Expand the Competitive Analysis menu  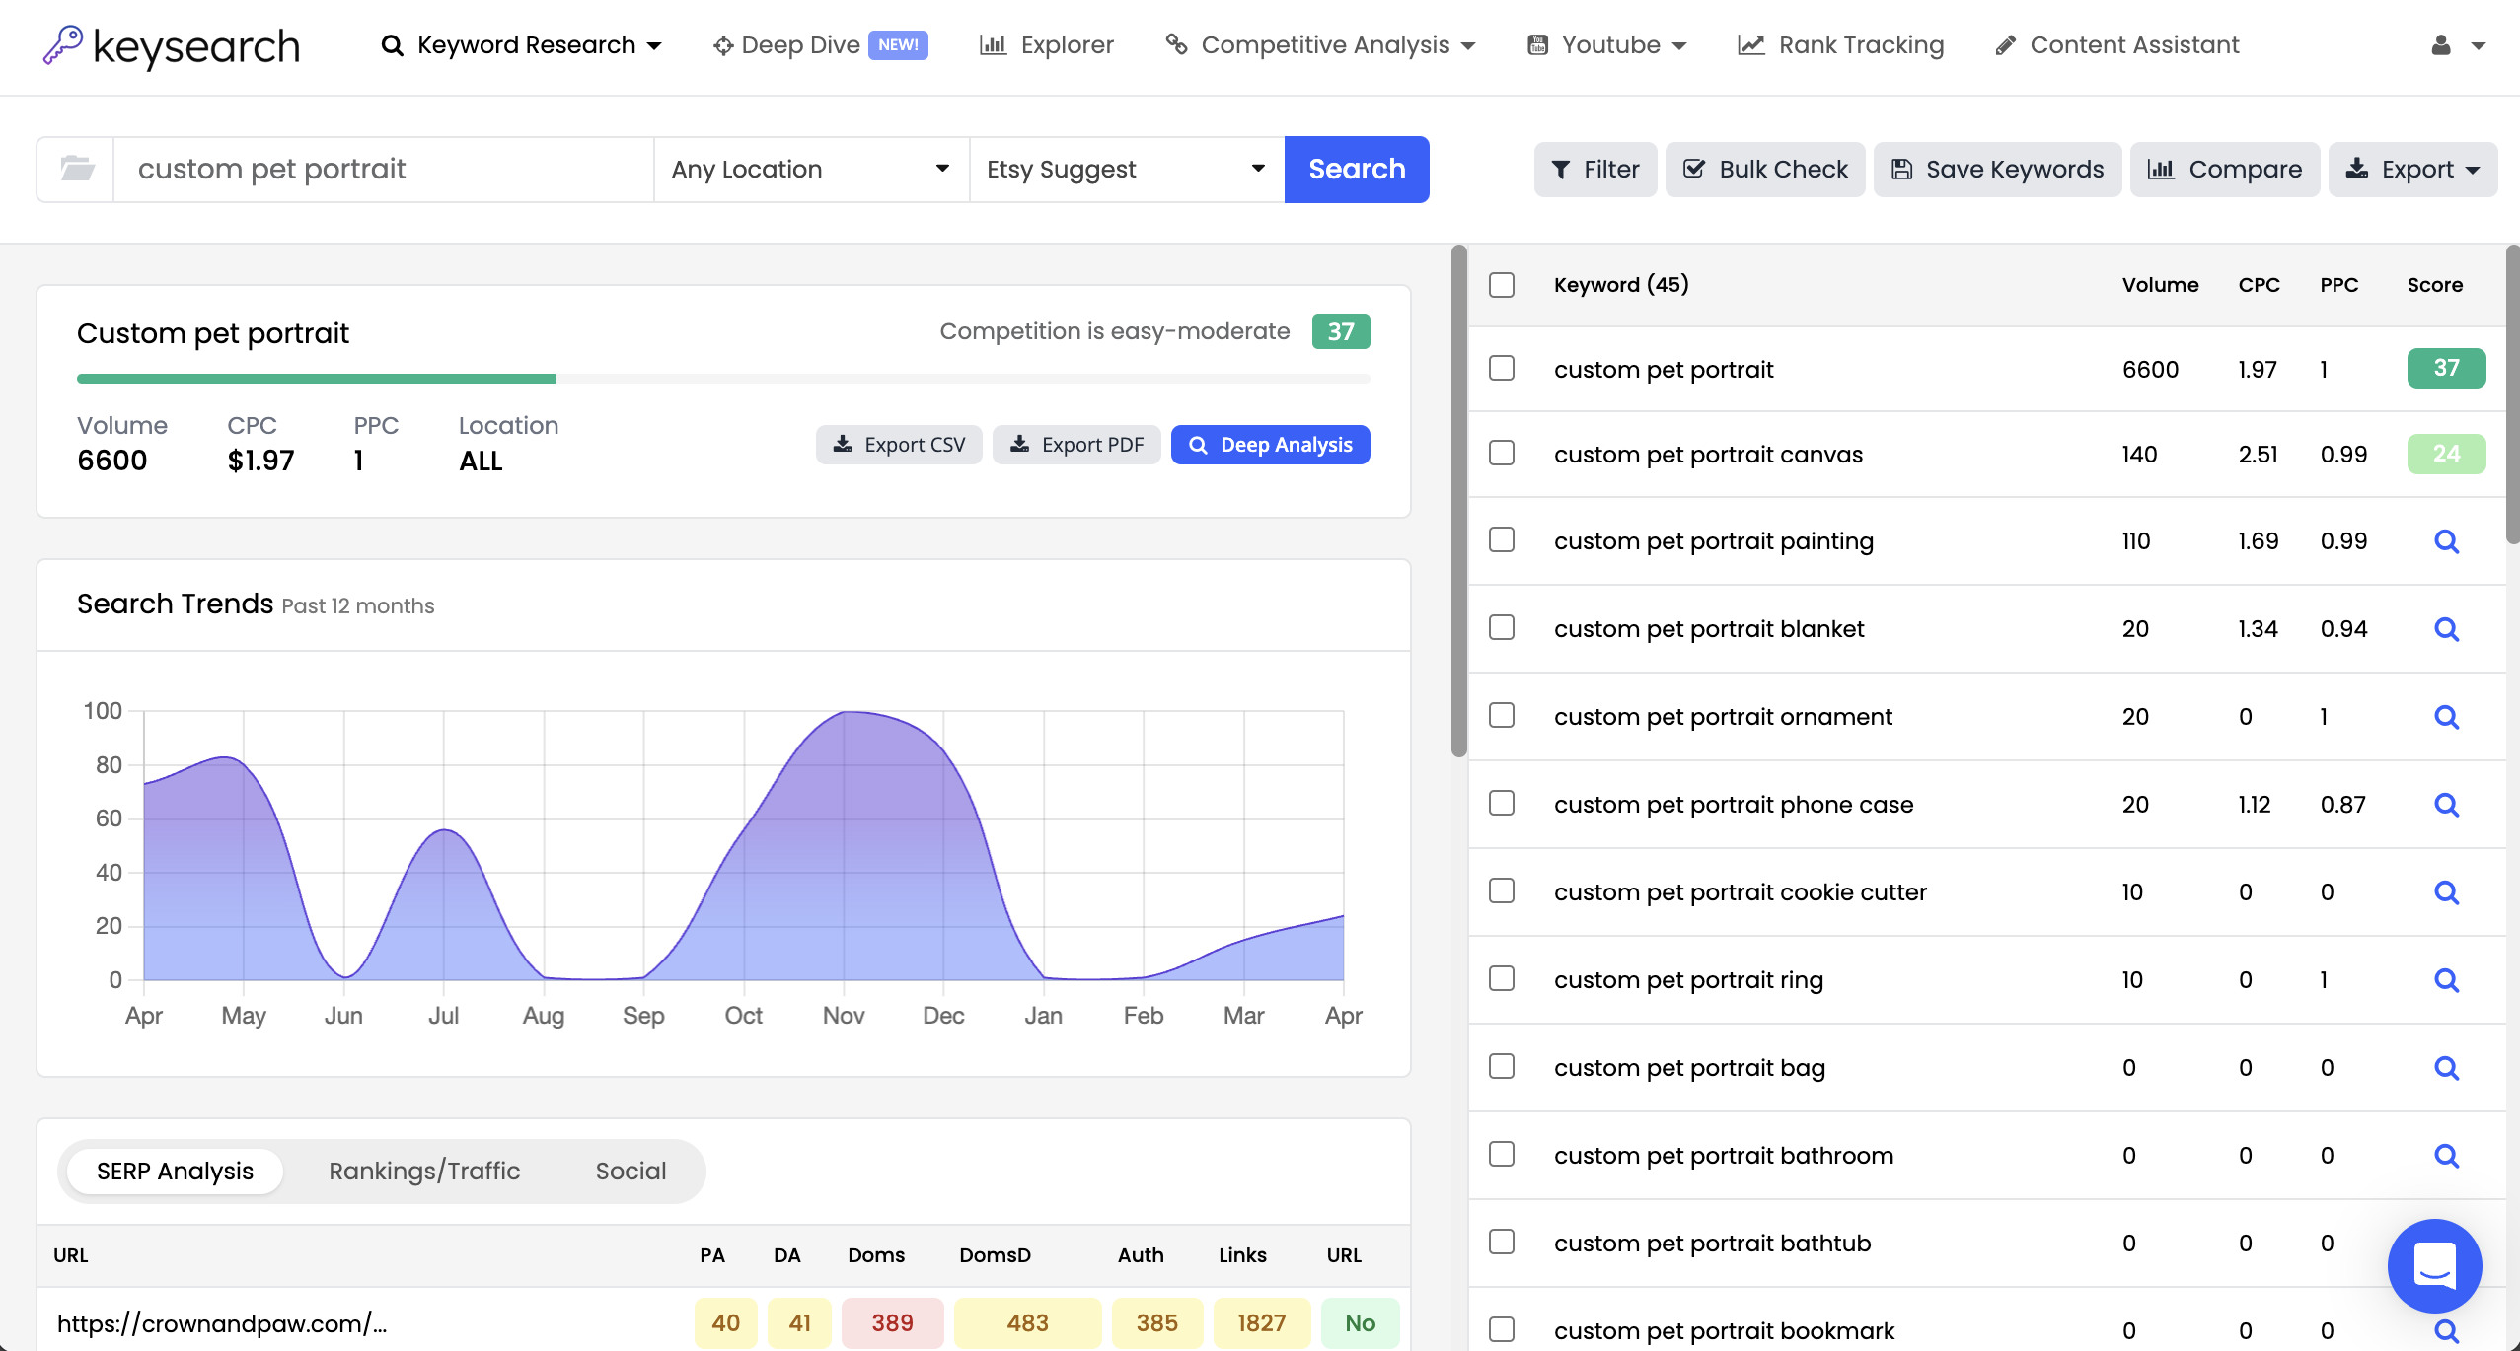[1320, 45]
